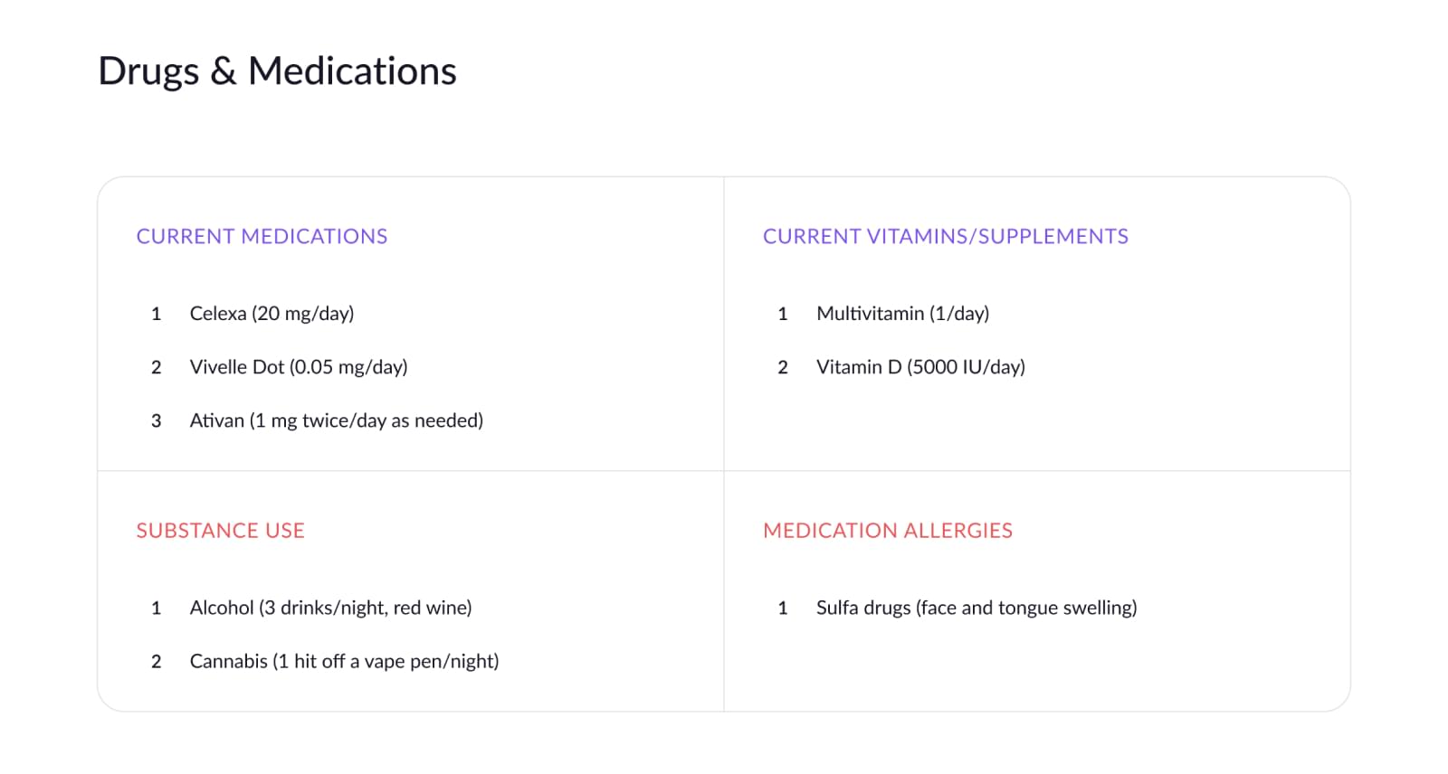Click the Sulfa drugs allergy entry

976,608
